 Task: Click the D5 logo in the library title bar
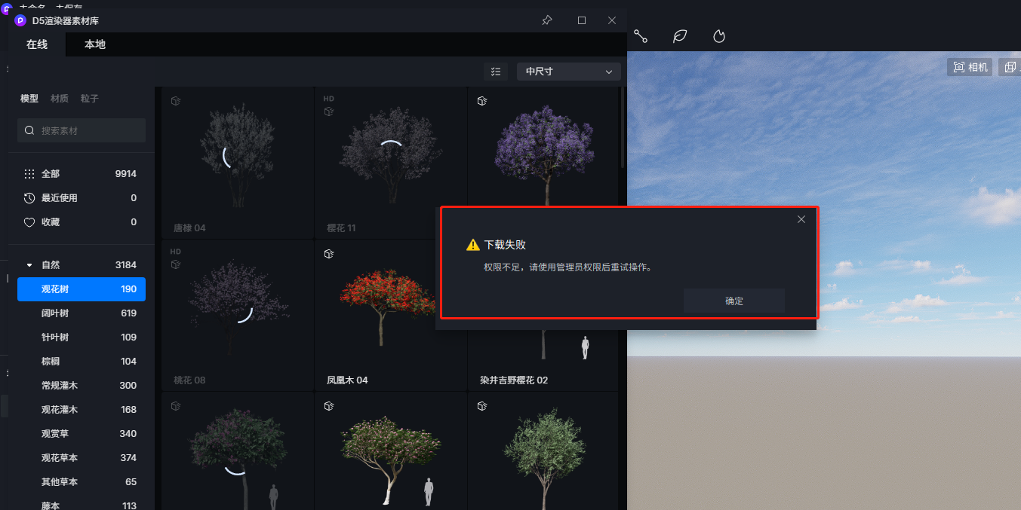coord(20,20)
